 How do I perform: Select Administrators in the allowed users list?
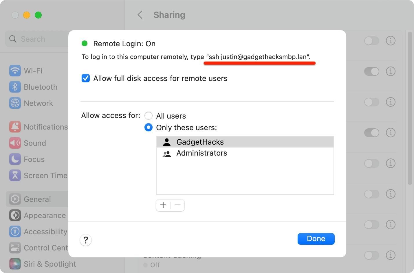pos(201,153)
